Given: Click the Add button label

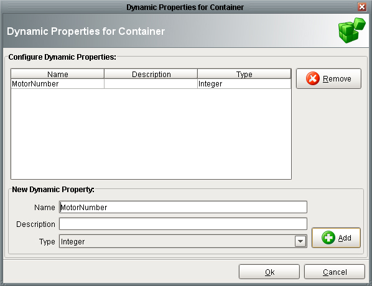Looking at the screenshot, I should pos(345,238).
